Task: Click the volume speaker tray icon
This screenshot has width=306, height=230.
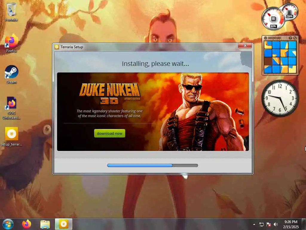Action: (x=276, y=224)
